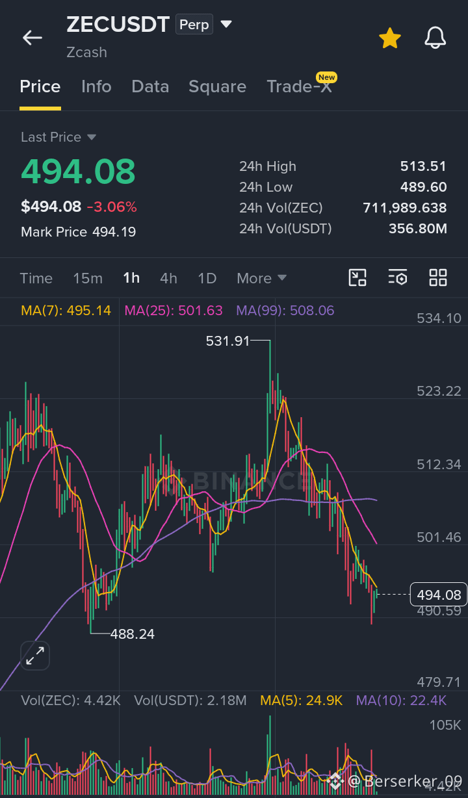Viewport: 468px width, 798px height.
Task: Click the large green 494.08 last price
Action: point(78,172)
